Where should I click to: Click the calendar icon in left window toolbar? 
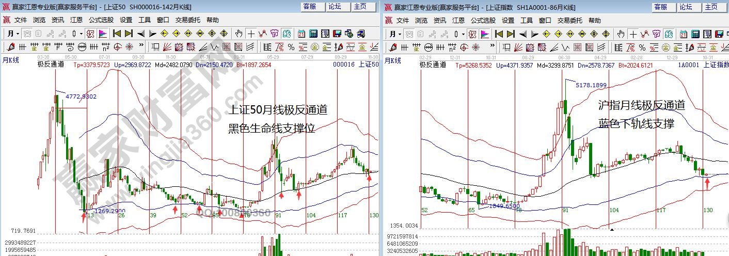302,34
